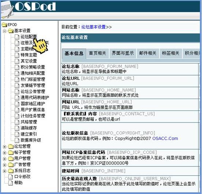Expand the 帖子管理 tree node
The width and height of the screenshot is (202, 194).
pyautogui.click(x=4, y=153)
